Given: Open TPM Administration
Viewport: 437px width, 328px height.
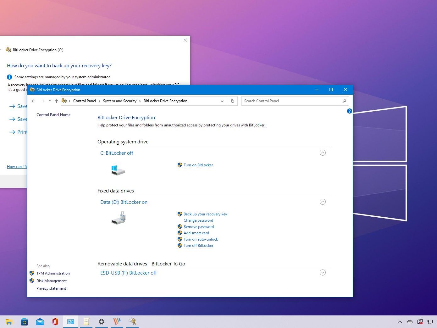Looking at the screenshot, I should (53, 273).
